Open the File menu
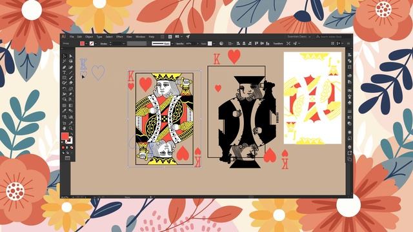413x232 pixels. click(x=72, y=37)
